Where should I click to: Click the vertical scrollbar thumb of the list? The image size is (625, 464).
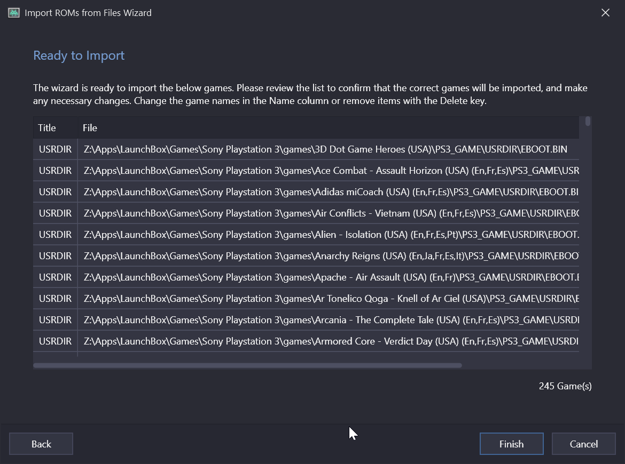[x=588, y=122]
